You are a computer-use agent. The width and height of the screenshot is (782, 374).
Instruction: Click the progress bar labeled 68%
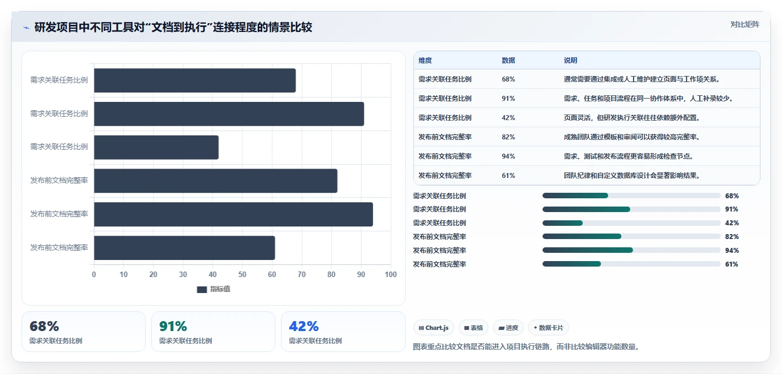pyautogui.click(x=631, y=196)
